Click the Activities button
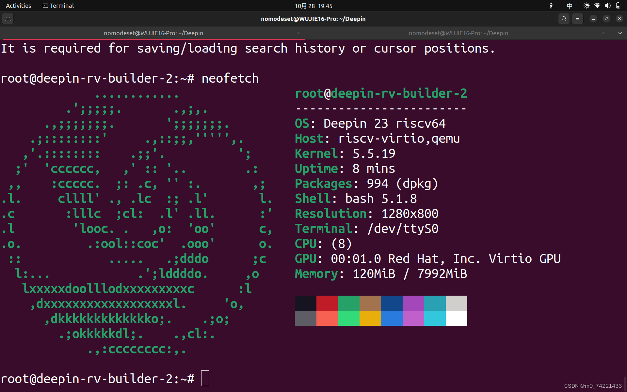 [18, 6]
